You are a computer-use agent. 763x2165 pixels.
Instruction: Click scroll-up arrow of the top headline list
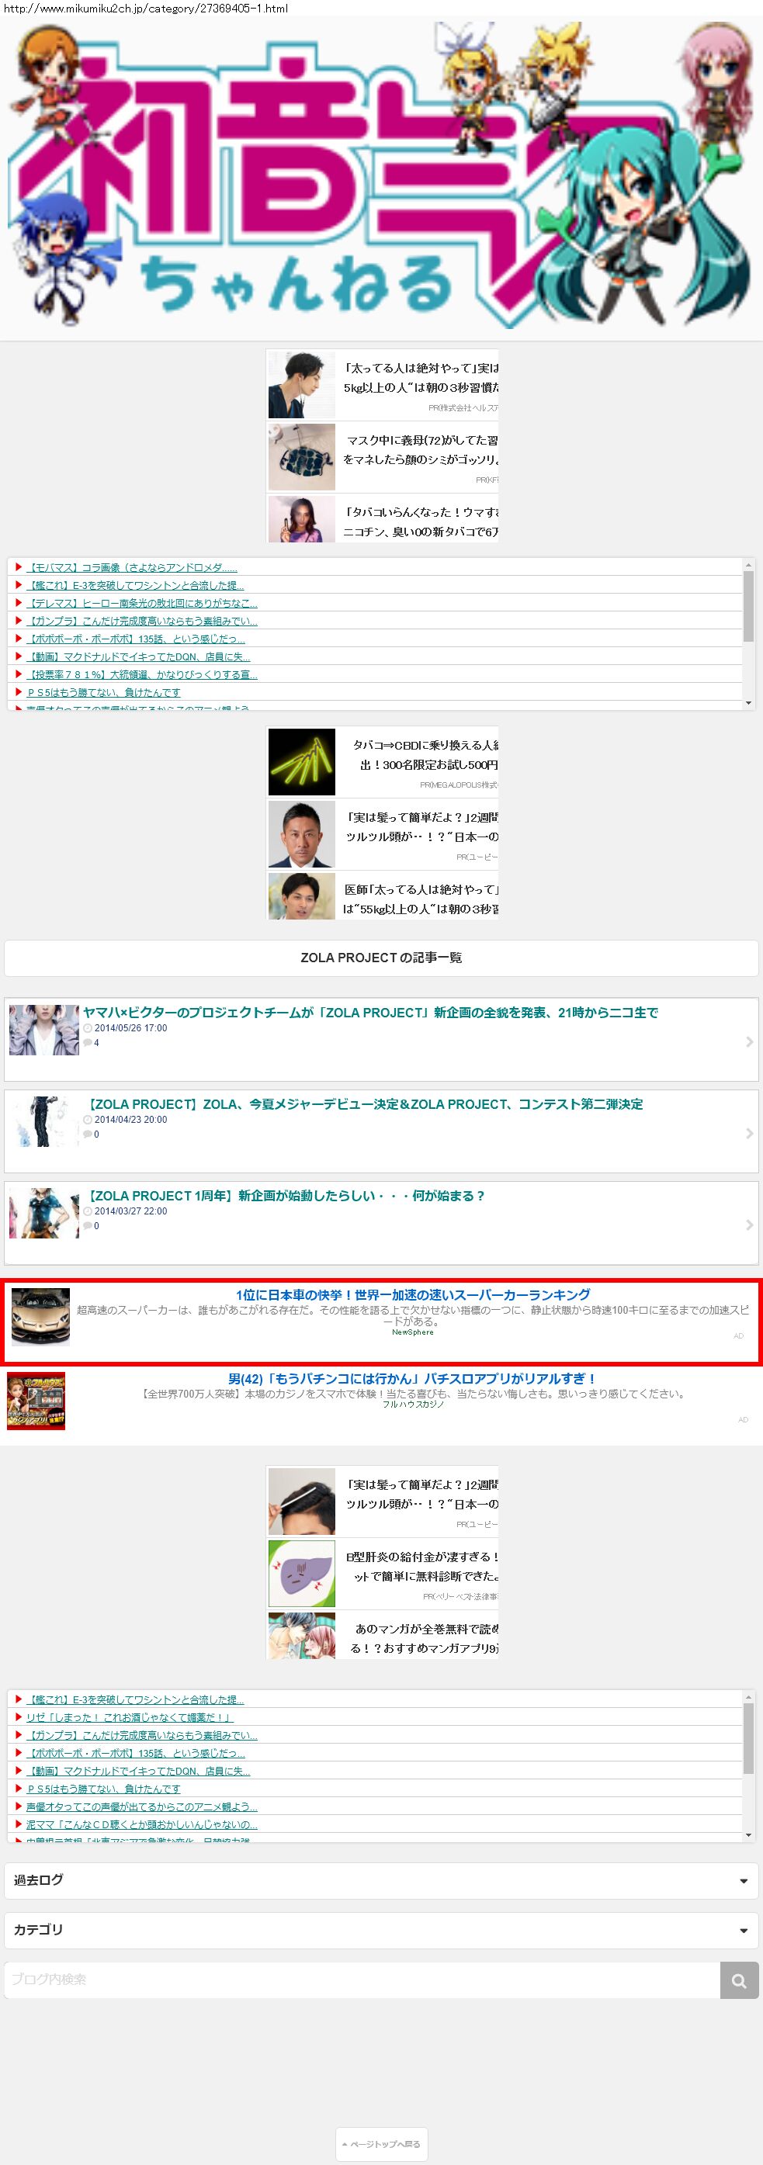pyautogui.click(x=748, y=566)
